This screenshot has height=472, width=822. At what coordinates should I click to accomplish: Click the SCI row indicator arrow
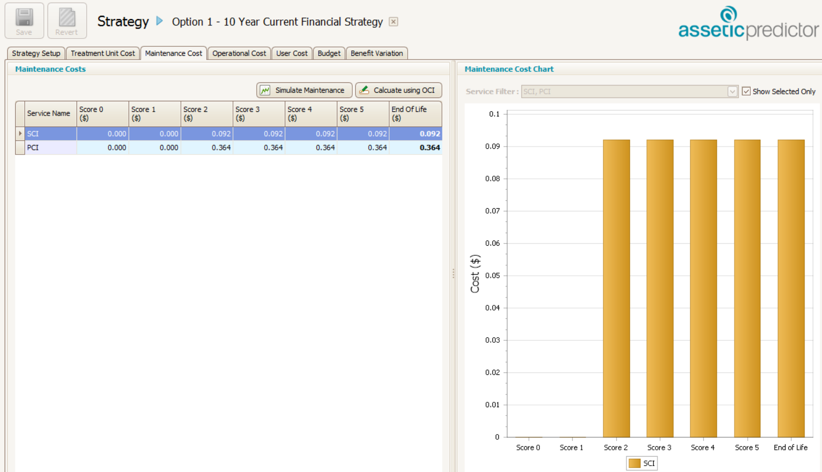pyautogui.click(x=20, y=134)
